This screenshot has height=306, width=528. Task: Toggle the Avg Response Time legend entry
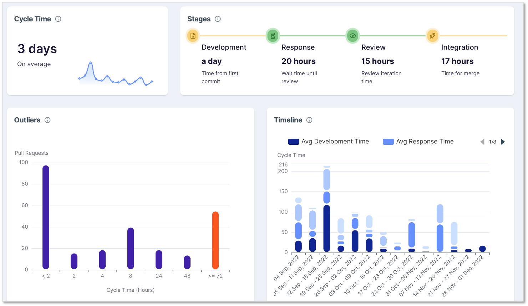point(418,141)
